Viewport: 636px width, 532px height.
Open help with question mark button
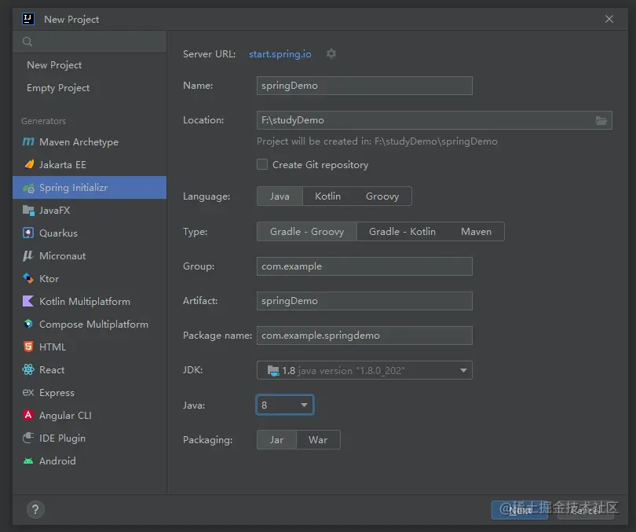pyautogui.click(x=35, y=509)
